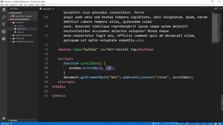
Task: Click the opening script tag on line 75
Action: click(65, 59)
